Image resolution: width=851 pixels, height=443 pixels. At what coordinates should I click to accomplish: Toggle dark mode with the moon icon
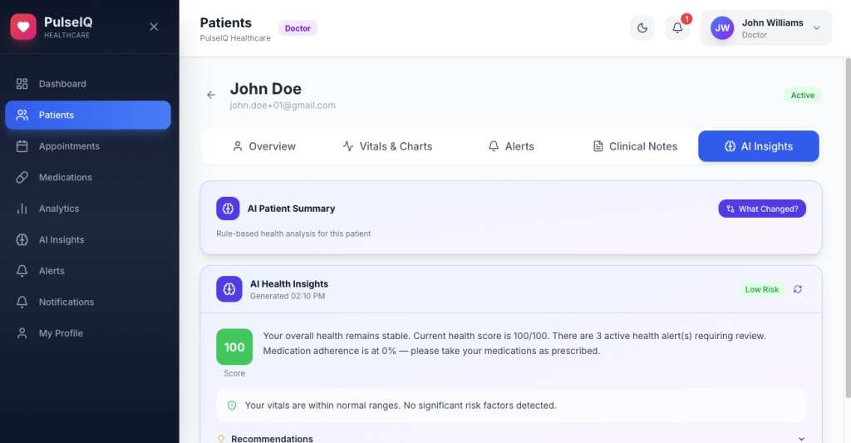pos(642,27)
